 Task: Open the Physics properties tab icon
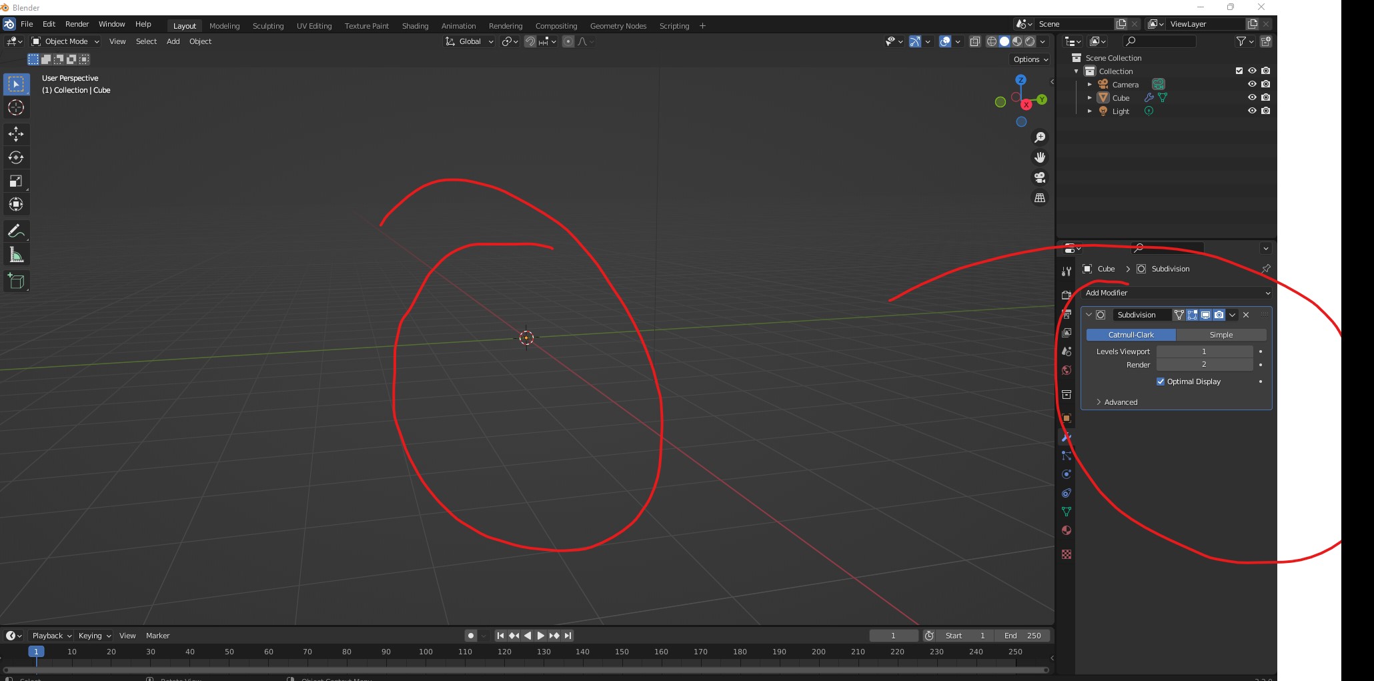click(x=1067, y=474)
